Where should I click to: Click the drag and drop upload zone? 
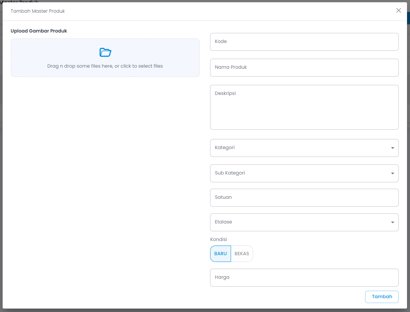(x=105, y=66)
